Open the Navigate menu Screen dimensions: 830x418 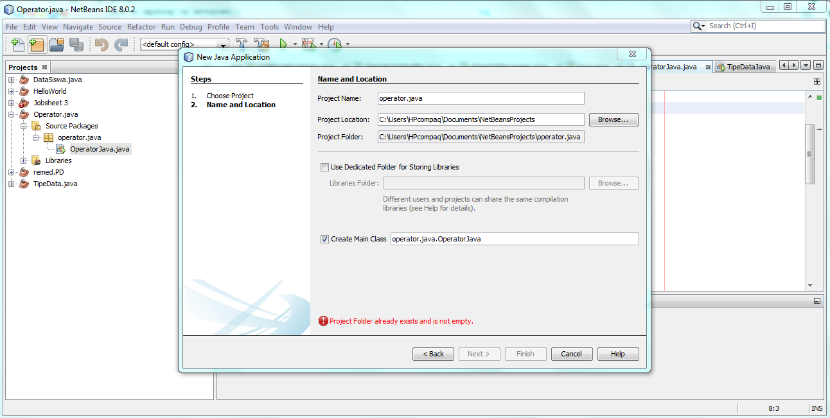[x=78, y=27]
